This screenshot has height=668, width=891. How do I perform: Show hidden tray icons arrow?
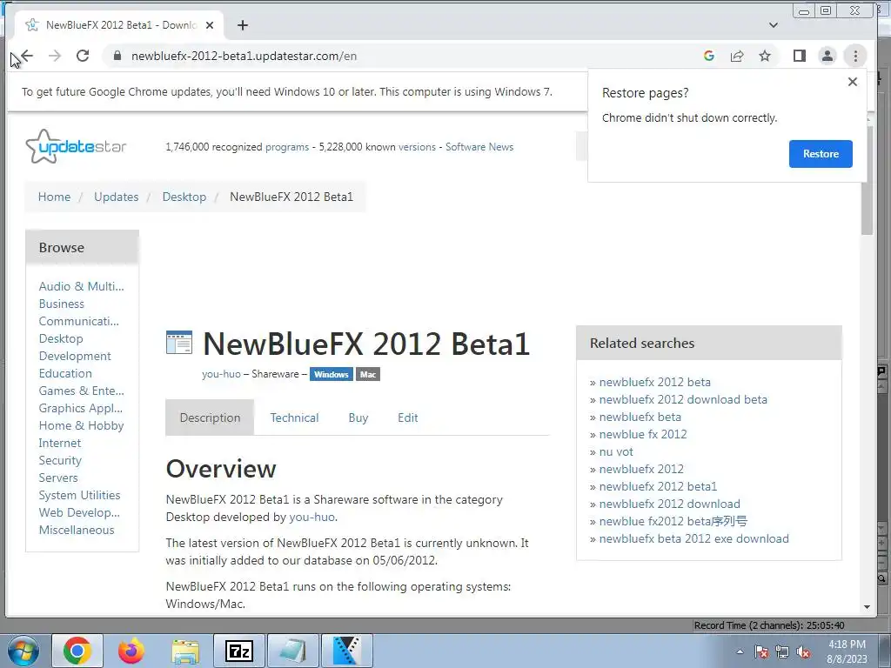[740, 652]
